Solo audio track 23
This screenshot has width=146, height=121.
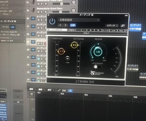click(42, 74)
